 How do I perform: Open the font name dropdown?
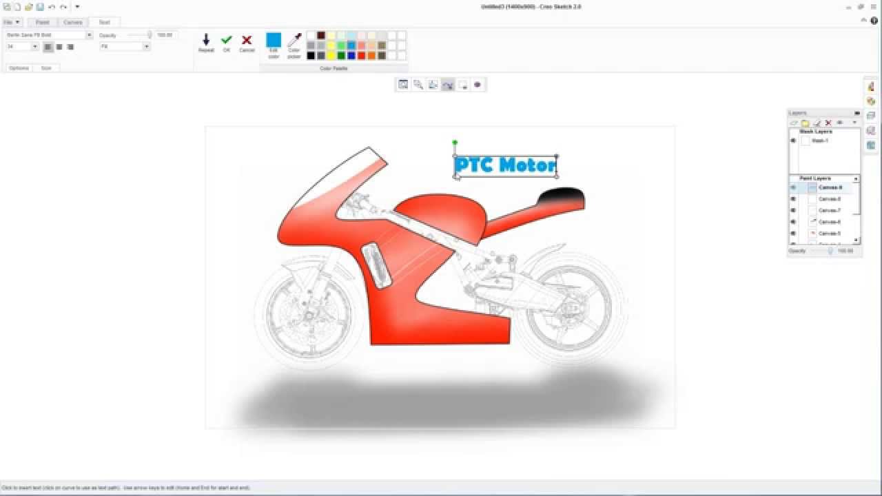(89, 35)
